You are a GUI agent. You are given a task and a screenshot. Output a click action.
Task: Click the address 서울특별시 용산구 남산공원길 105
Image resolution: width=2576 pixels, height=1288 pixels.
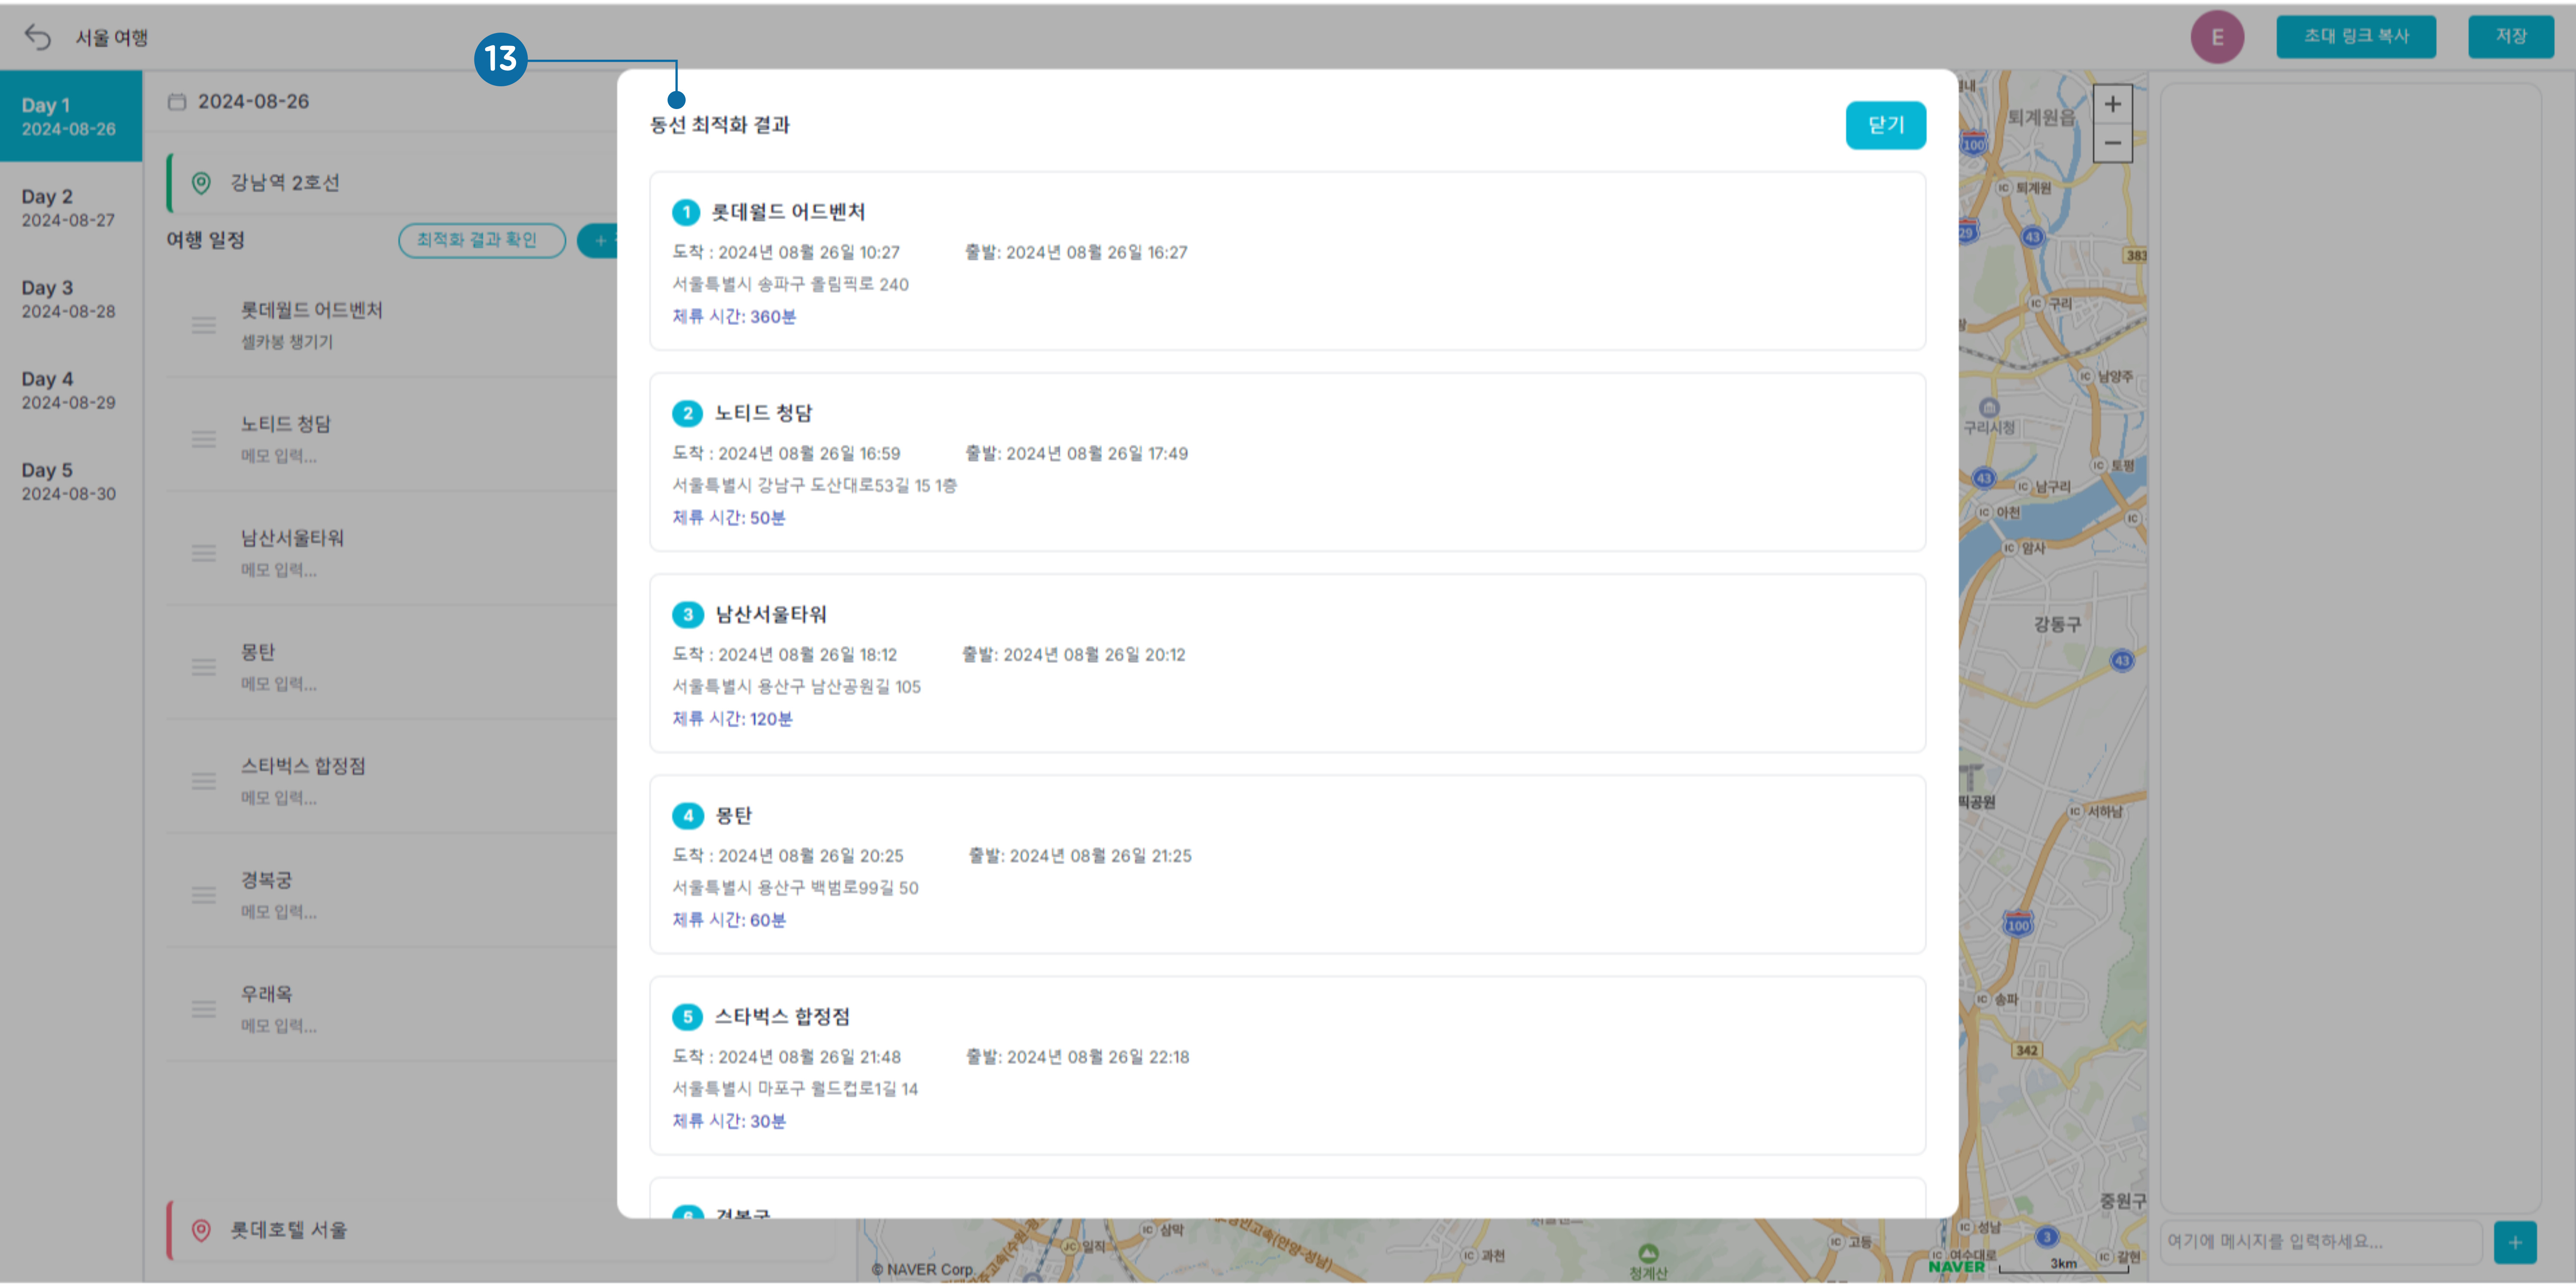pyautogui.click(x=796, y=686)
